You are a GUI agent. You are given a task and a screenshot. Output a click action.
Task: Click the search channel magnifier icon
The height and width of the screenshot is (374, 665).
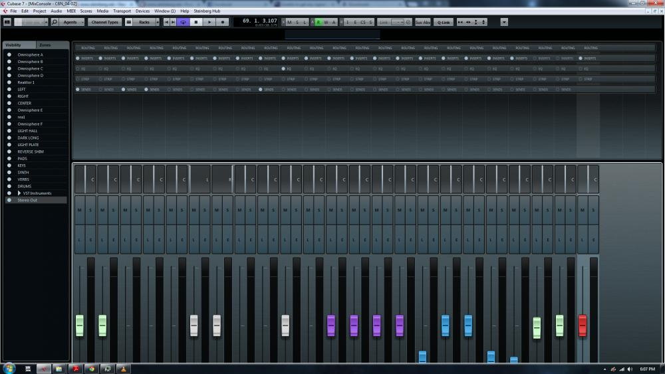(x=55, y=22)
